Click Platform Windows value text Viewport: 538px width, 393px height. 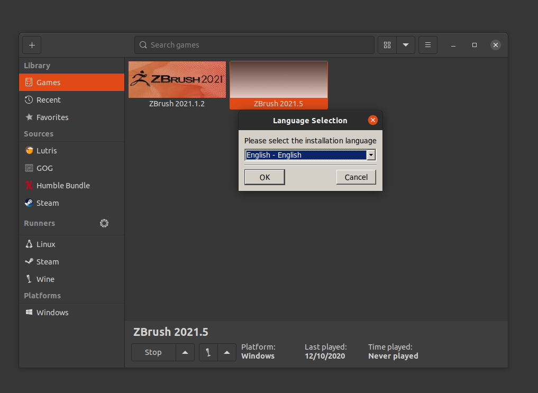(x=258, y=356)
